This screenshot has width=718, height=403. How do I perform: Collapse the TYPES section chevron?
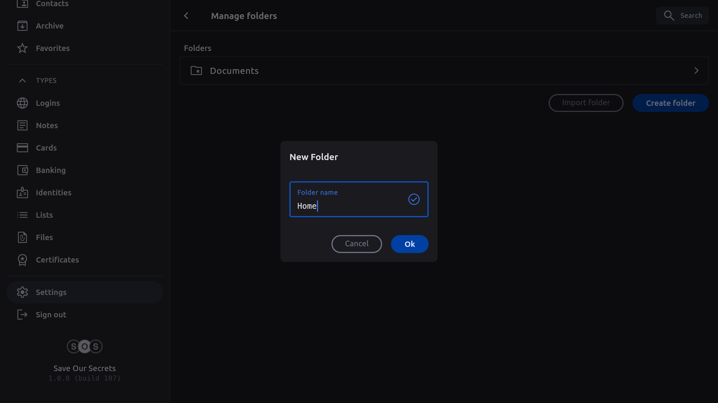coord(22,81)
